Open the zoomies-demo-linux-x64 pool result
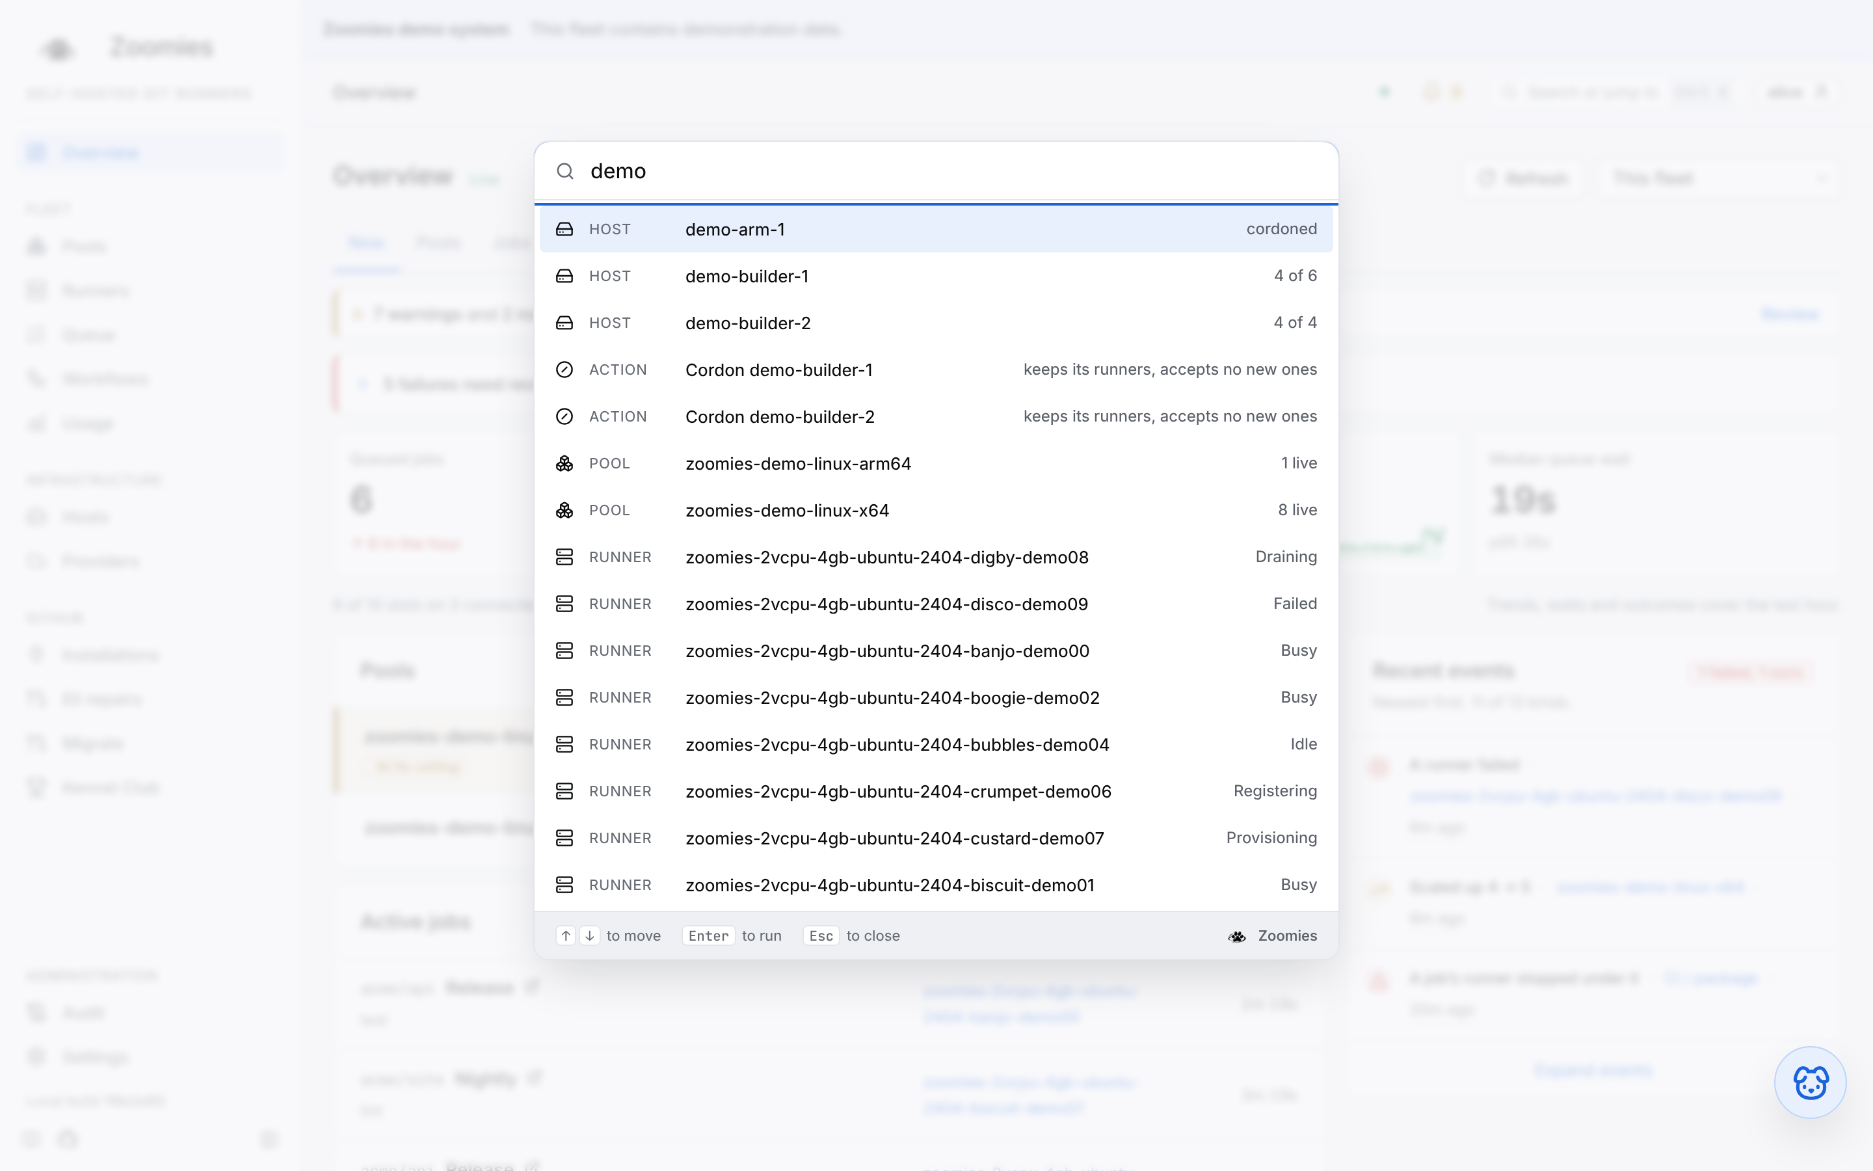1873x1171 pixels. point(936,511)
